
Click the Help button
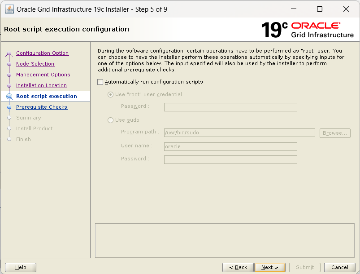[x=21, y=267]
